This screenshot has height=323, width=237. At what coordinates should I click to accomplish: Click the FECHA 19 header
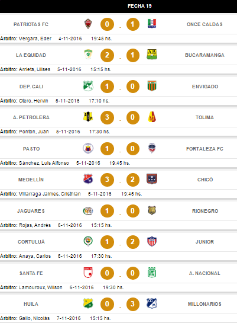[x=139, y=6]
